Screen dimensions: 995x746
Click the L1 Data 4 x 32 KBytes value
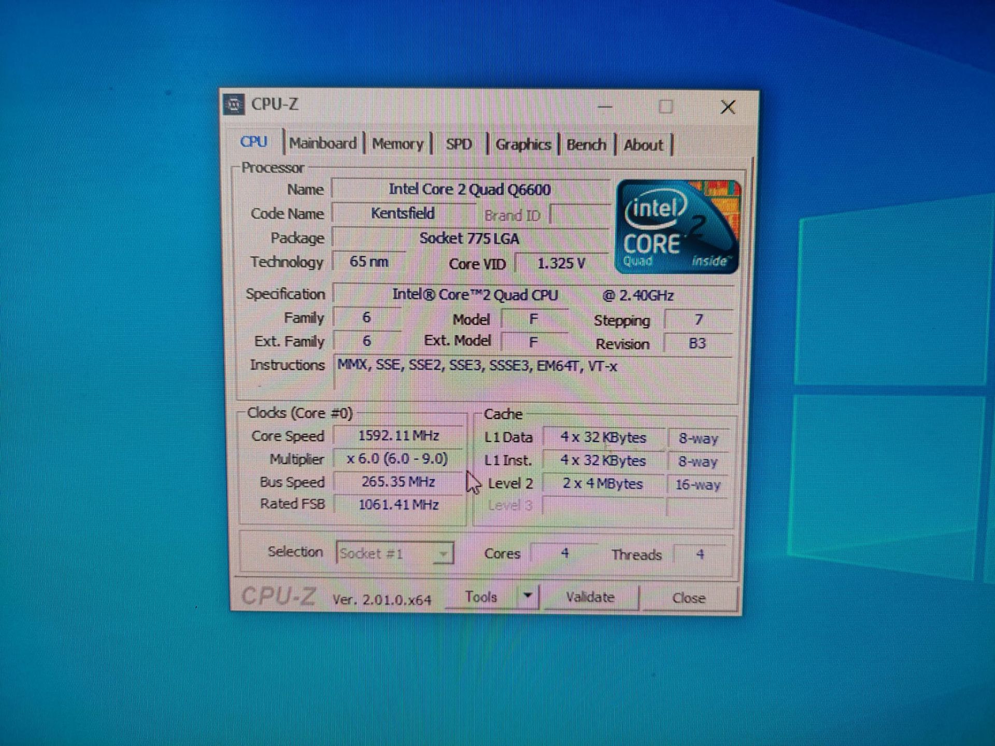pyautogui.click(x=603, y=437)
